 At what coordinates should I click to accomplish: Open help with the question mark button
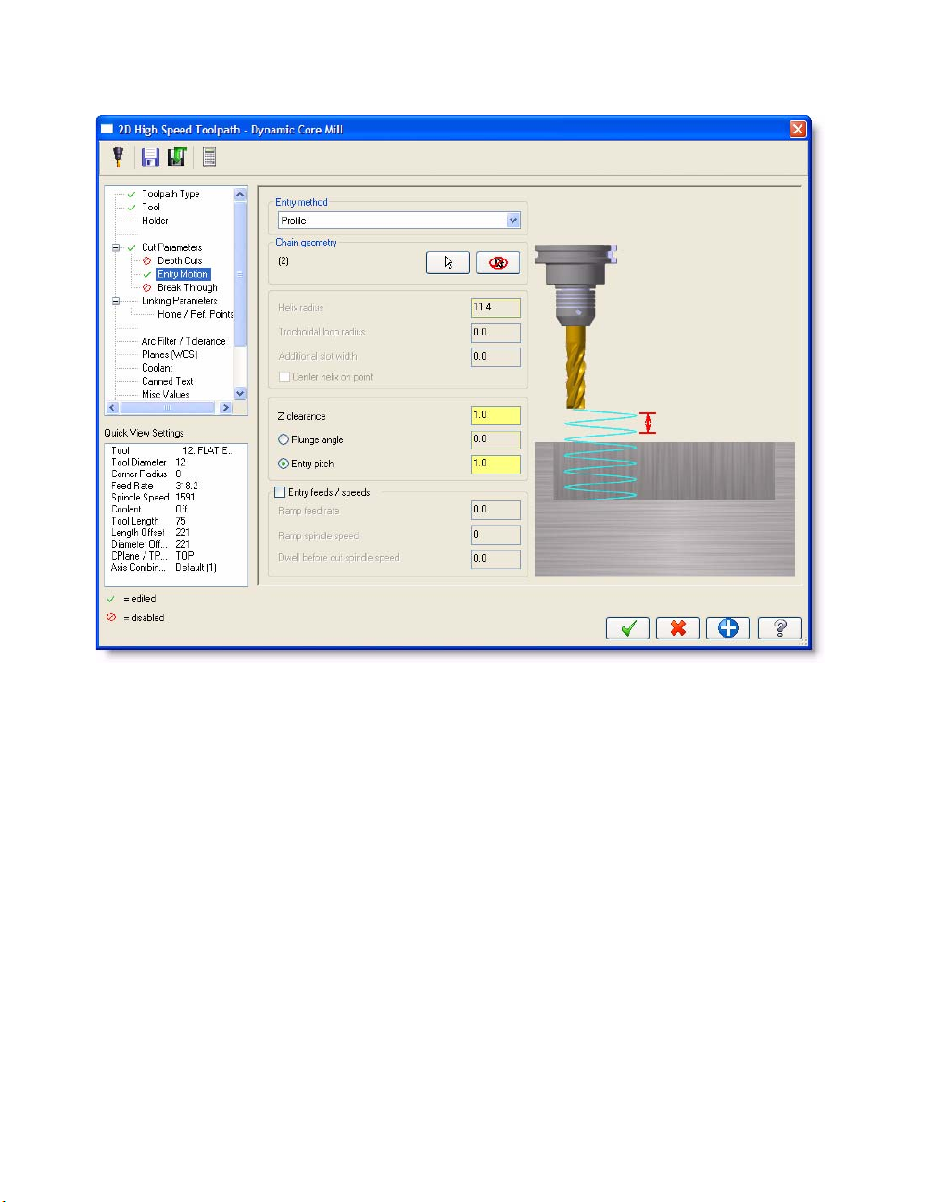click(x=778, y=628)
